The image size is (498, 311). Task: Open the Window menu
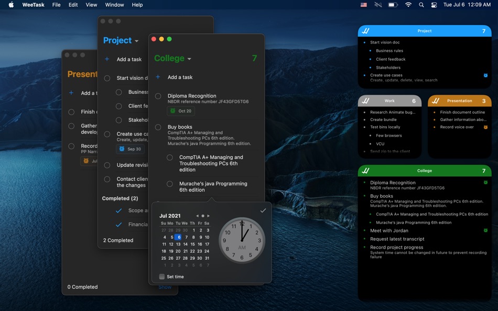114,5
